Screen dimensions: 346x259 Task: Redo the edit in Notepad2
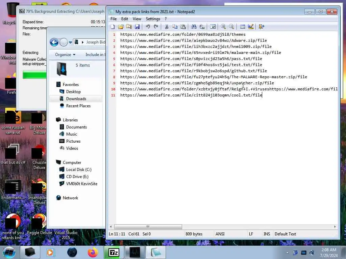coord(156,27)
